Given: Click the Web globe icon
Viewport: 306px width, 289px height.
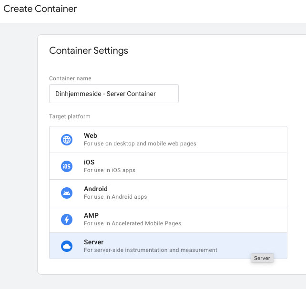Looking at the screenshot, I should pos(67,140).
